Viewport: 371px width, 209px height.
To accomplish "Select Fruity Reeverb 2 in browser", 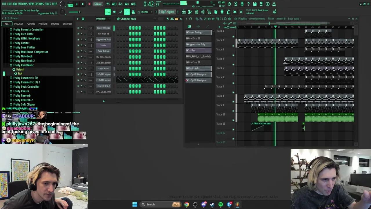I will click(x=23, y=100).
